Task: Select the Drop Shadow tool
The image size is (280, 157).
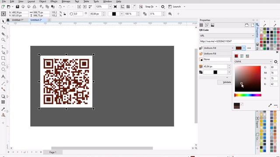Action: coord(3,96)
